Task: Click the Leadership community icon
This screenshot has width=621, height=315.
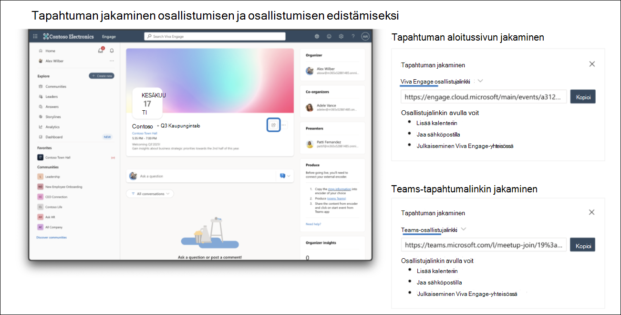Action: coord(41,177)
